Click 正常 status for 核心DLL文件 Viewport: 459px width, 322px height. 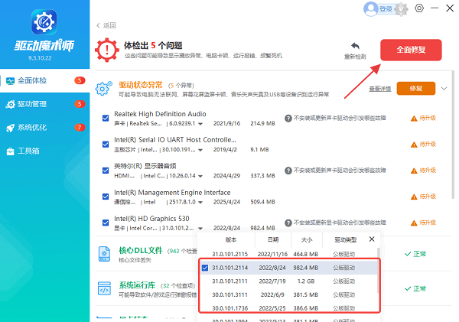click(415, 254)
